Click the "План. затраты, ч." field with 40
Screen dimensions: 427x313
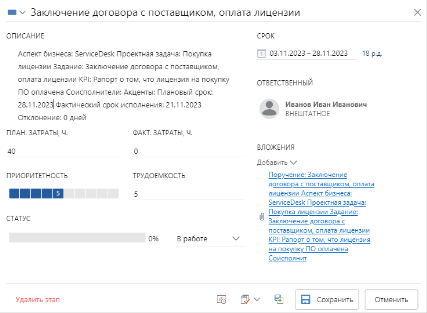tap(62, 151)
